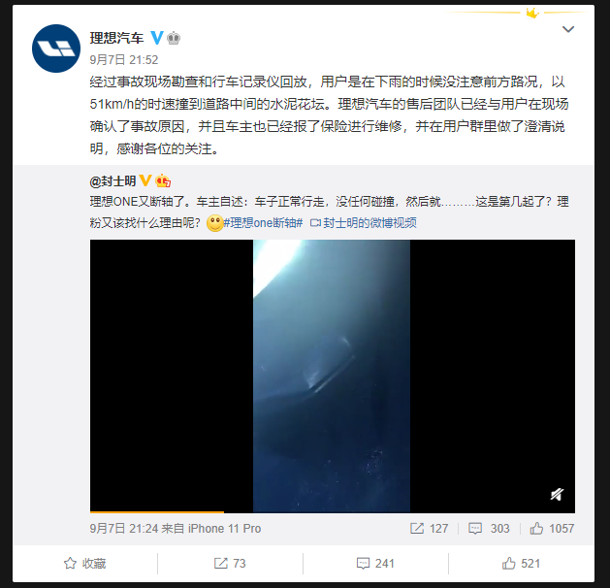
Task: Open the @封士明 user link
Action: (112, 180)
